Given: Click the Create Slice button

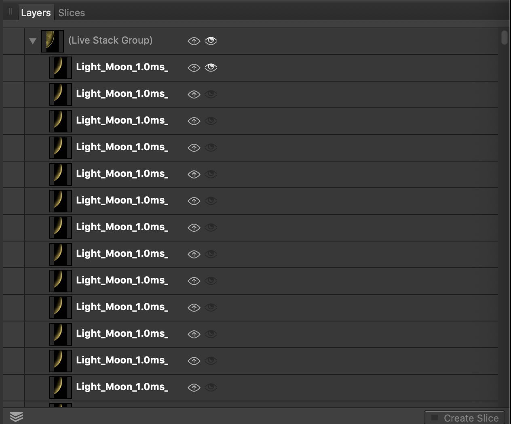Looking at the screenshot, I should (465, 418).
